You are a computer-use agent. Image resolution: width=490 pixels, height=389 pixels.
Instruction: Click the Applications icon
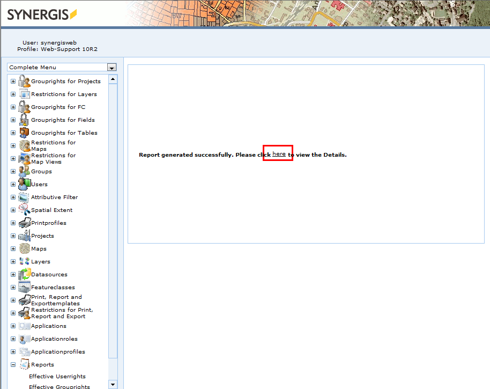coord(24,326)
